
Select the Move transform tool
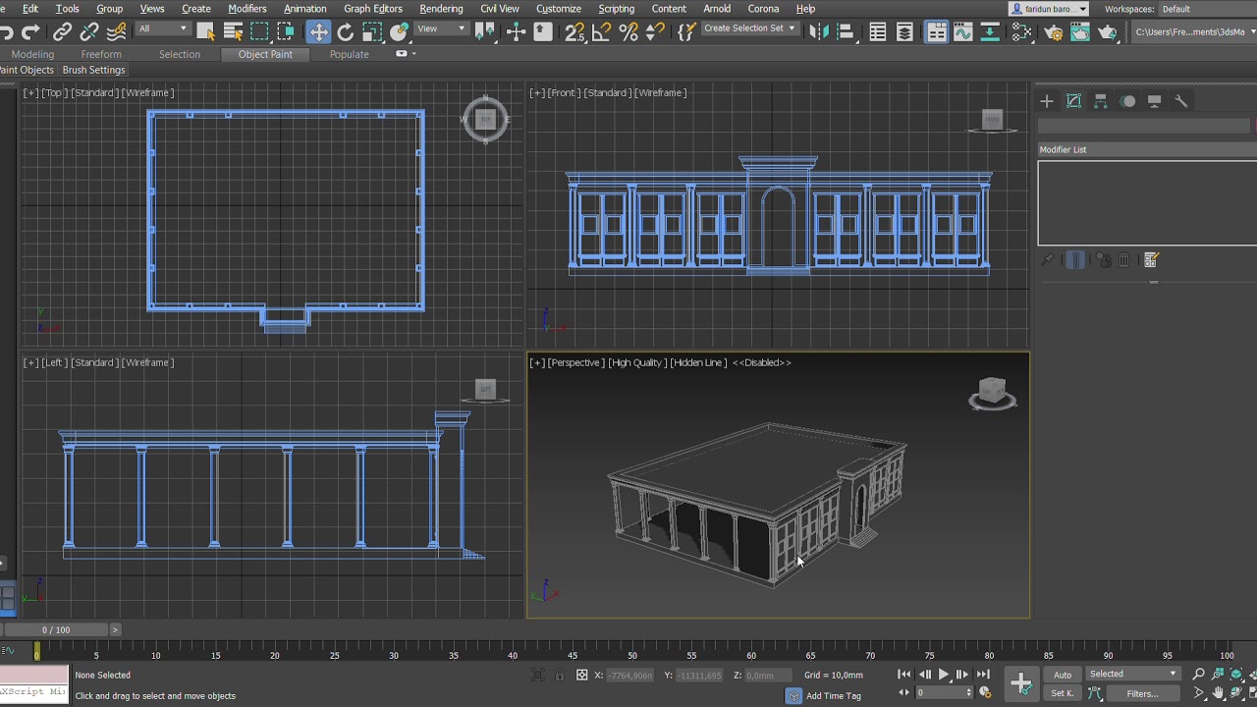tap(319, 32)
